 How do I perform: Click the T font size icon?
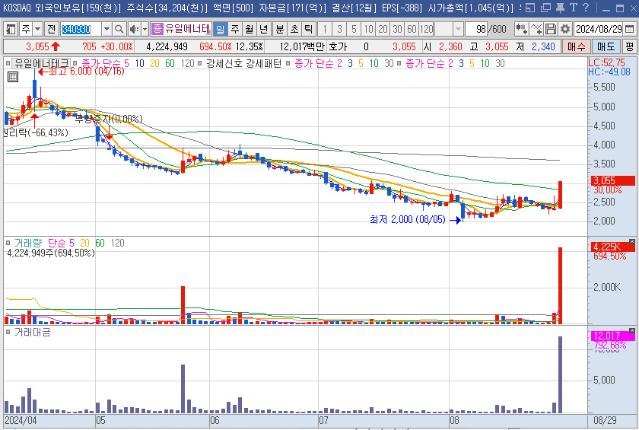pyautogui.click(x=574, y=8)
